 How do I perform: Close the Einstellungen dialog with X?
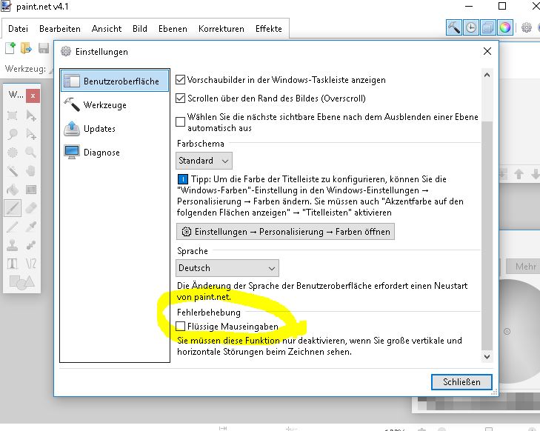487,51
